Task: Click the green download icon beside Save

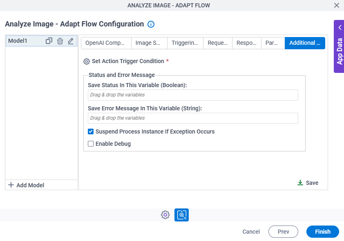Action: click(300, 183)
